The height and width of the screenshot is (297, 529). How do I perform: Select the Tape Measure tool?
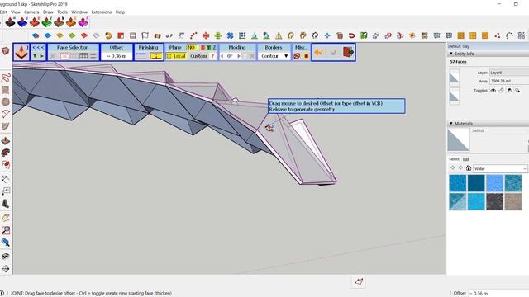[6, 179]
